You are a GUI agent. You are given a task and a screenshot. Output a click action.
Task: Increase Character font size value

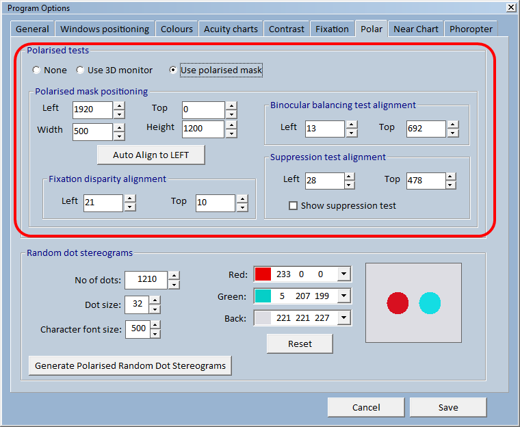click(155, 325)
